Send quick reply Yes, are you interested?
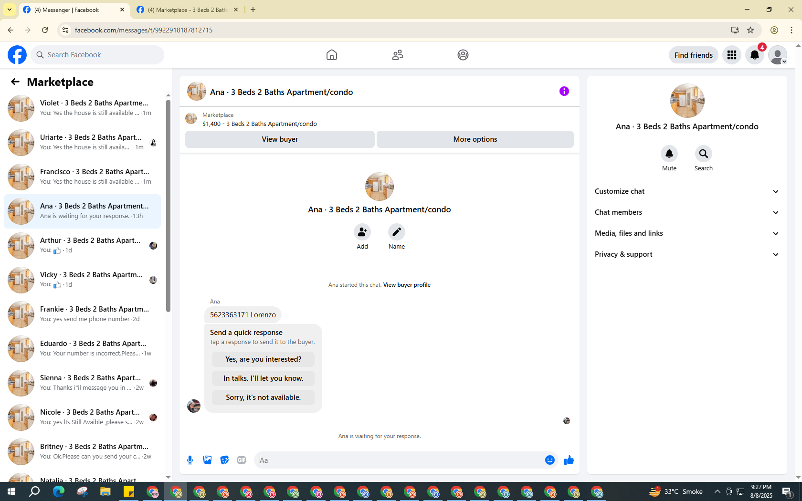The width and height of the screenshot is (802, 501). (x=263, y=359)
